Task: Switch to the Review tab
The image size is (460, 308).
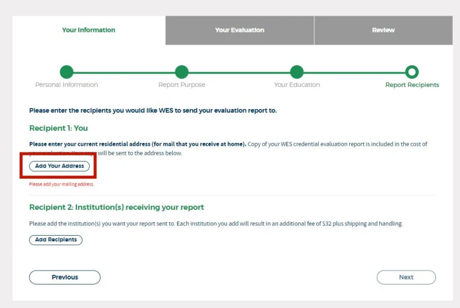Action: [x=384, y=30]
